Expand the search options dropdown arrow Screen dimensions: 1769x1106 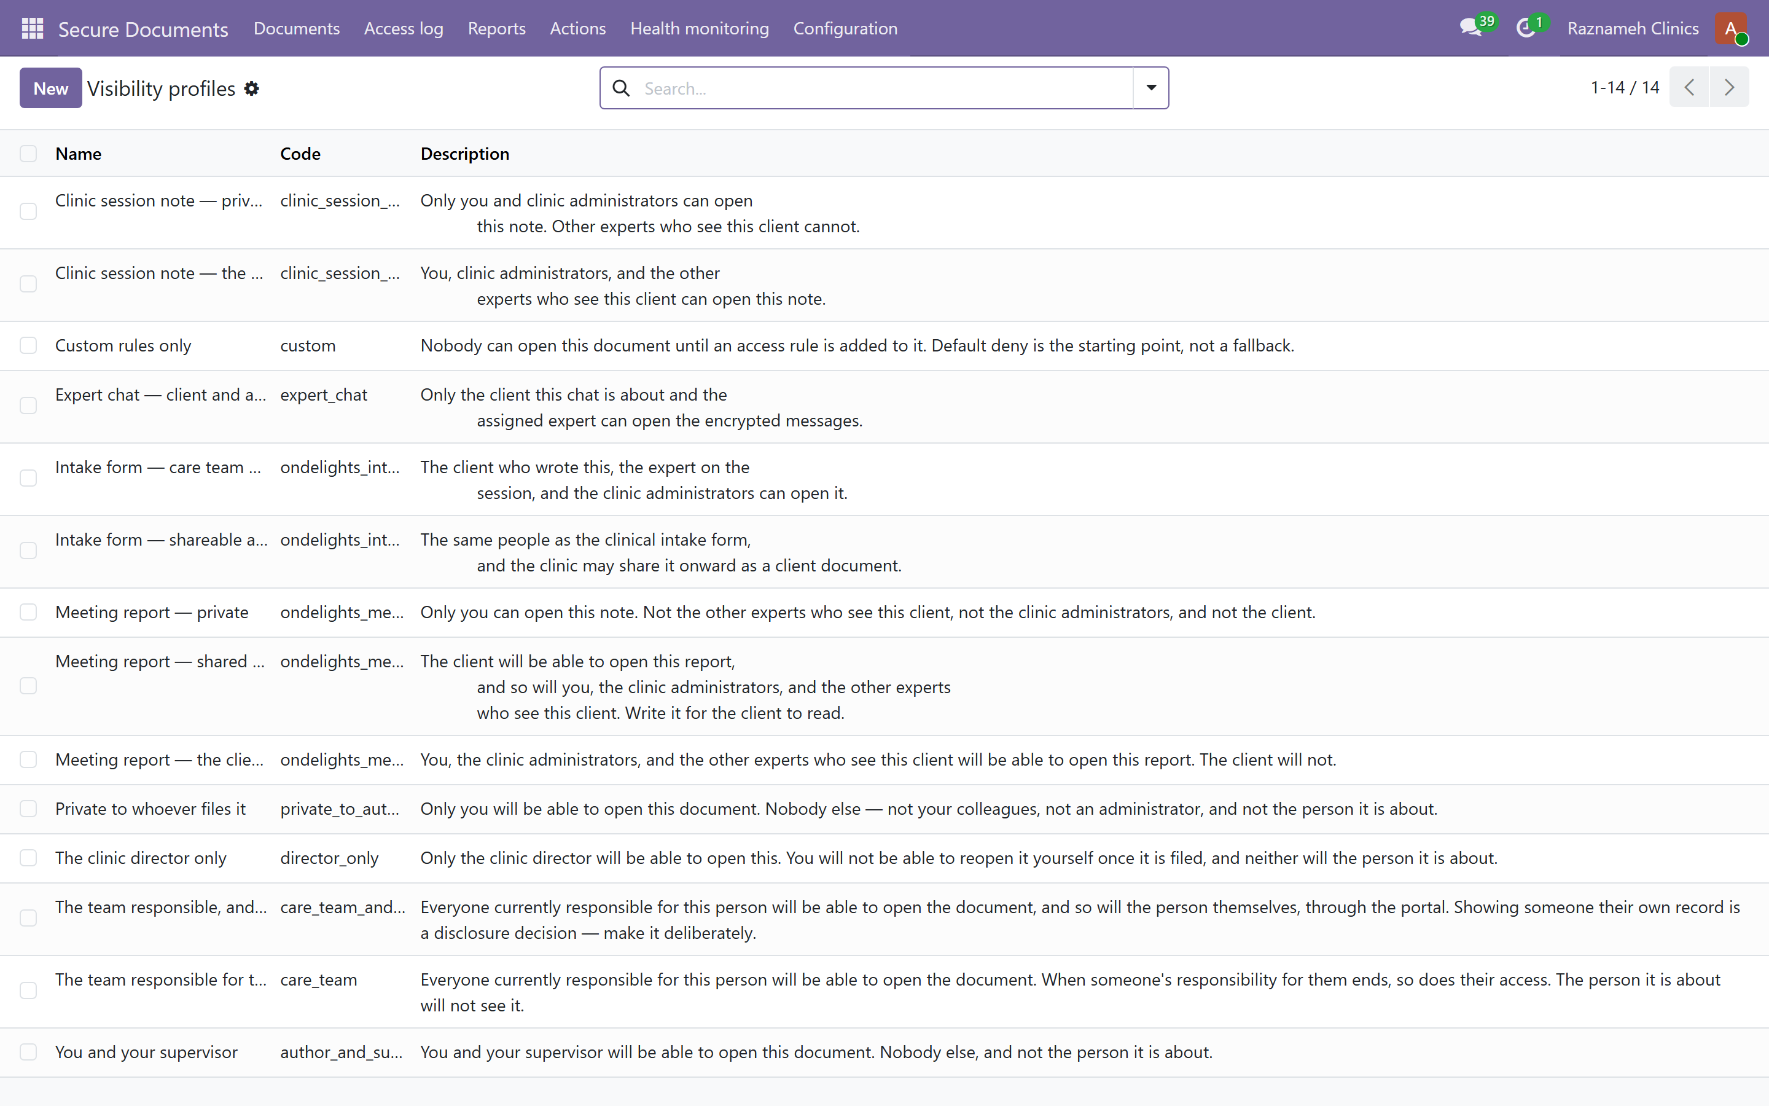click(1150, 88)
